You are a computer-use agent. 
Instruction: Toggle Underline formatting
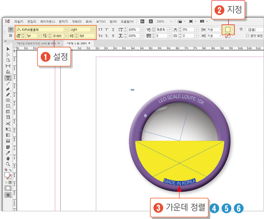[x=113, y=29]
